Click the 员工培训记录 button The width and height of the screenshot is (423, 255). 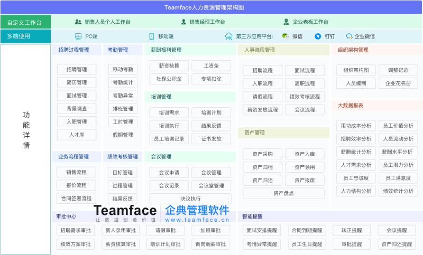[x=169, y=139]
